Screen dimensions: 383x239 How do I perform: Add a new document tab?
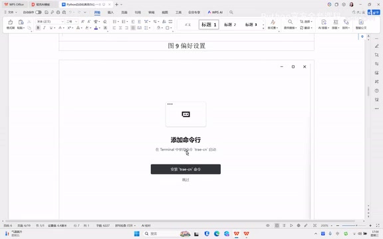116,5
